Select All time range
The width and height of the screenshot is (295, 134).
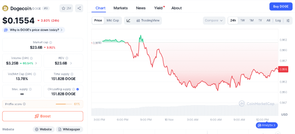click(268, 20)
